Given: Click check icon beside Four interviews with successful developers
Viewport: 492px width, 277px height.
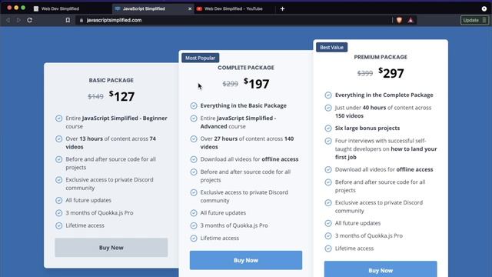Looking at the screenshot, I should point(328,141).
